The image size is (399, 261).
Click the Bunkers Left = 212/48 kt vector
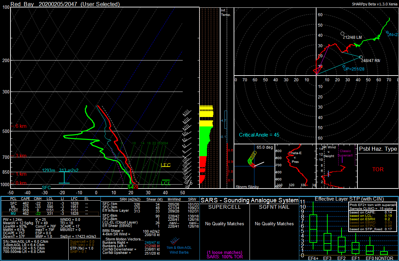(131, 246)
